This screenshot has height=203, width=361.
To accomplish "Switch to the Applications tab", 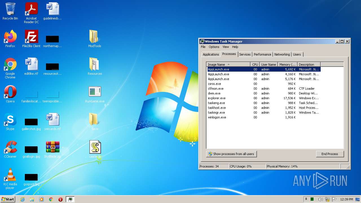I will coord(211,54).
